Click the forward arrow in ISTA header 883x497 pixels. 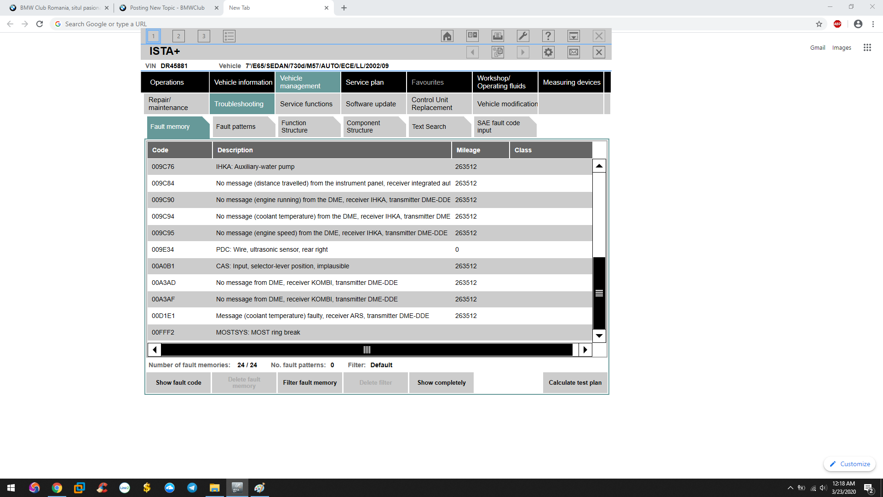tap(523, 52)
